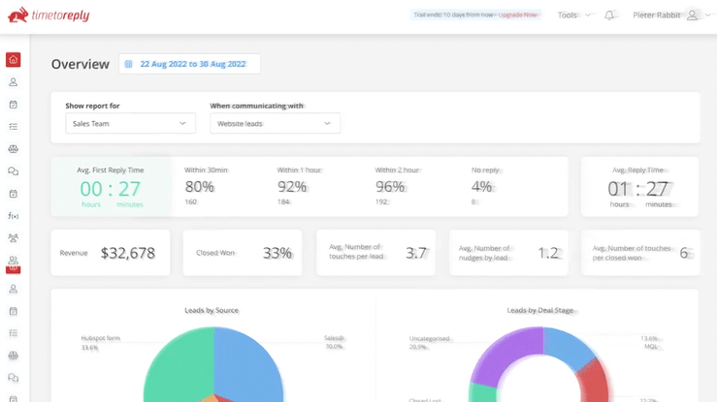717x402 pixels.
Task: Click the timetoreply rabbit logo
Action: point(49,15)
